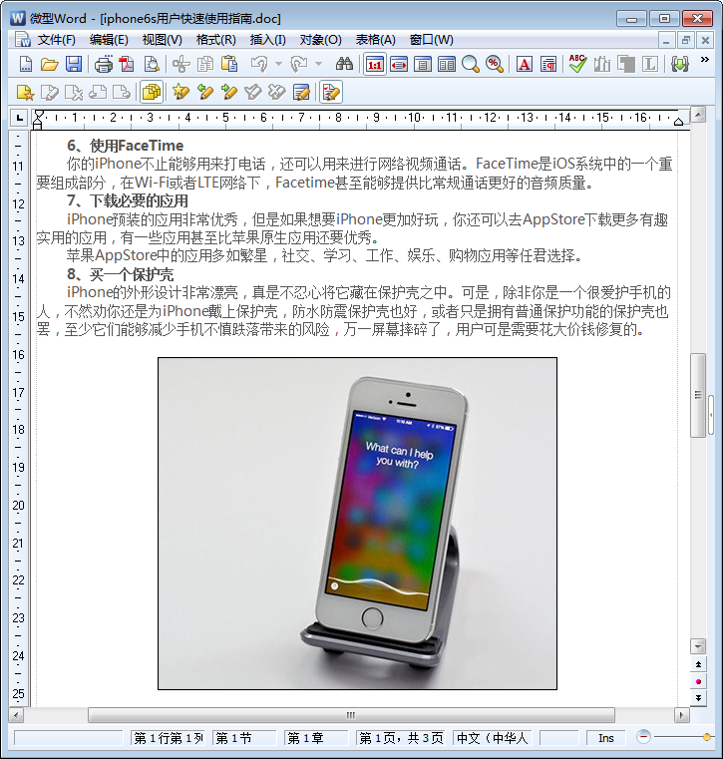
Task: Click the star pencil icon in second toolbar
Action: coord(181,92)
